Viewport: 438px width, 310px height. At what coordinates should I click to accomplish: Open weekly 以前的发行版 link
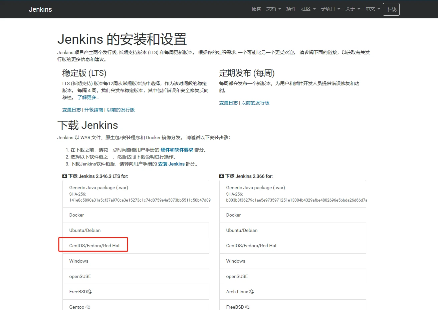click(255, 103)
